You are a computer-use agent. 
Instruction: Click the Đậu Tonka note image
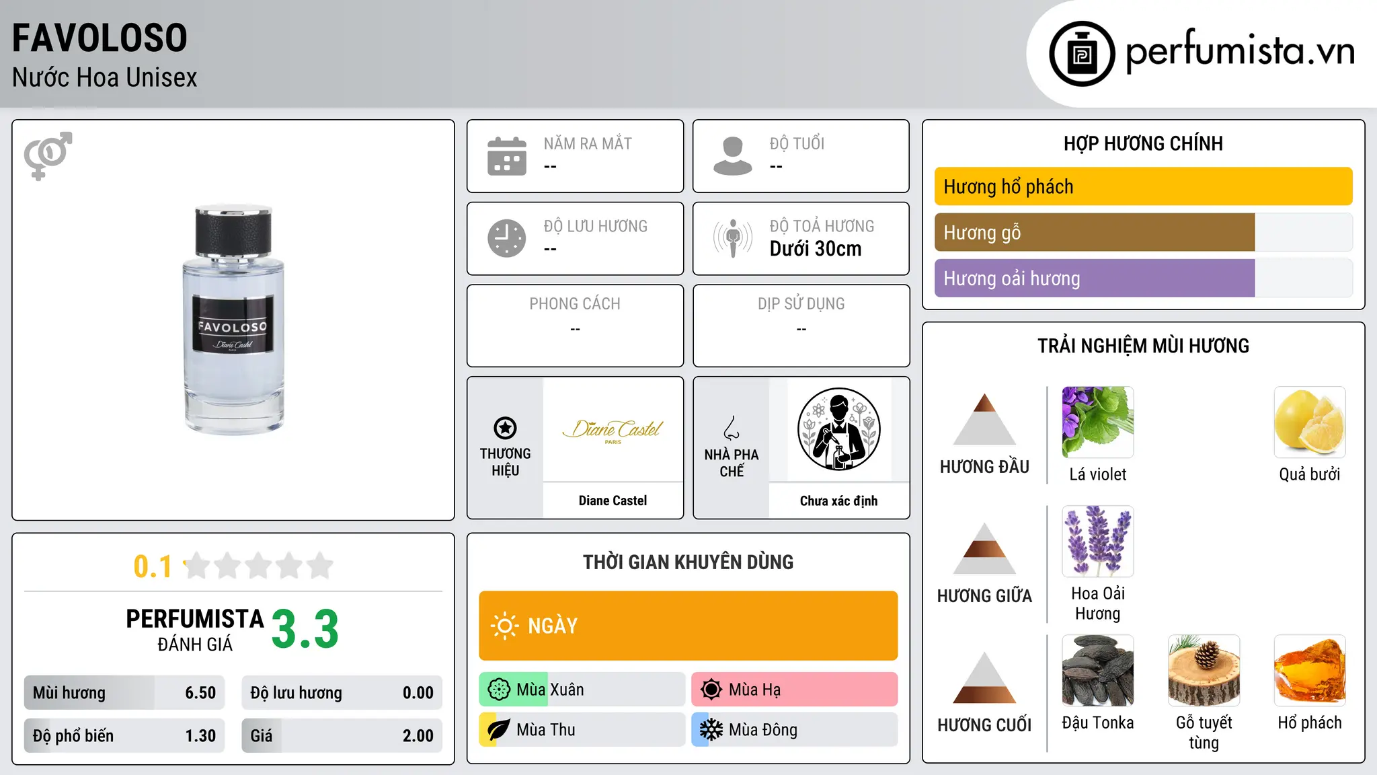pos(1097,671)
